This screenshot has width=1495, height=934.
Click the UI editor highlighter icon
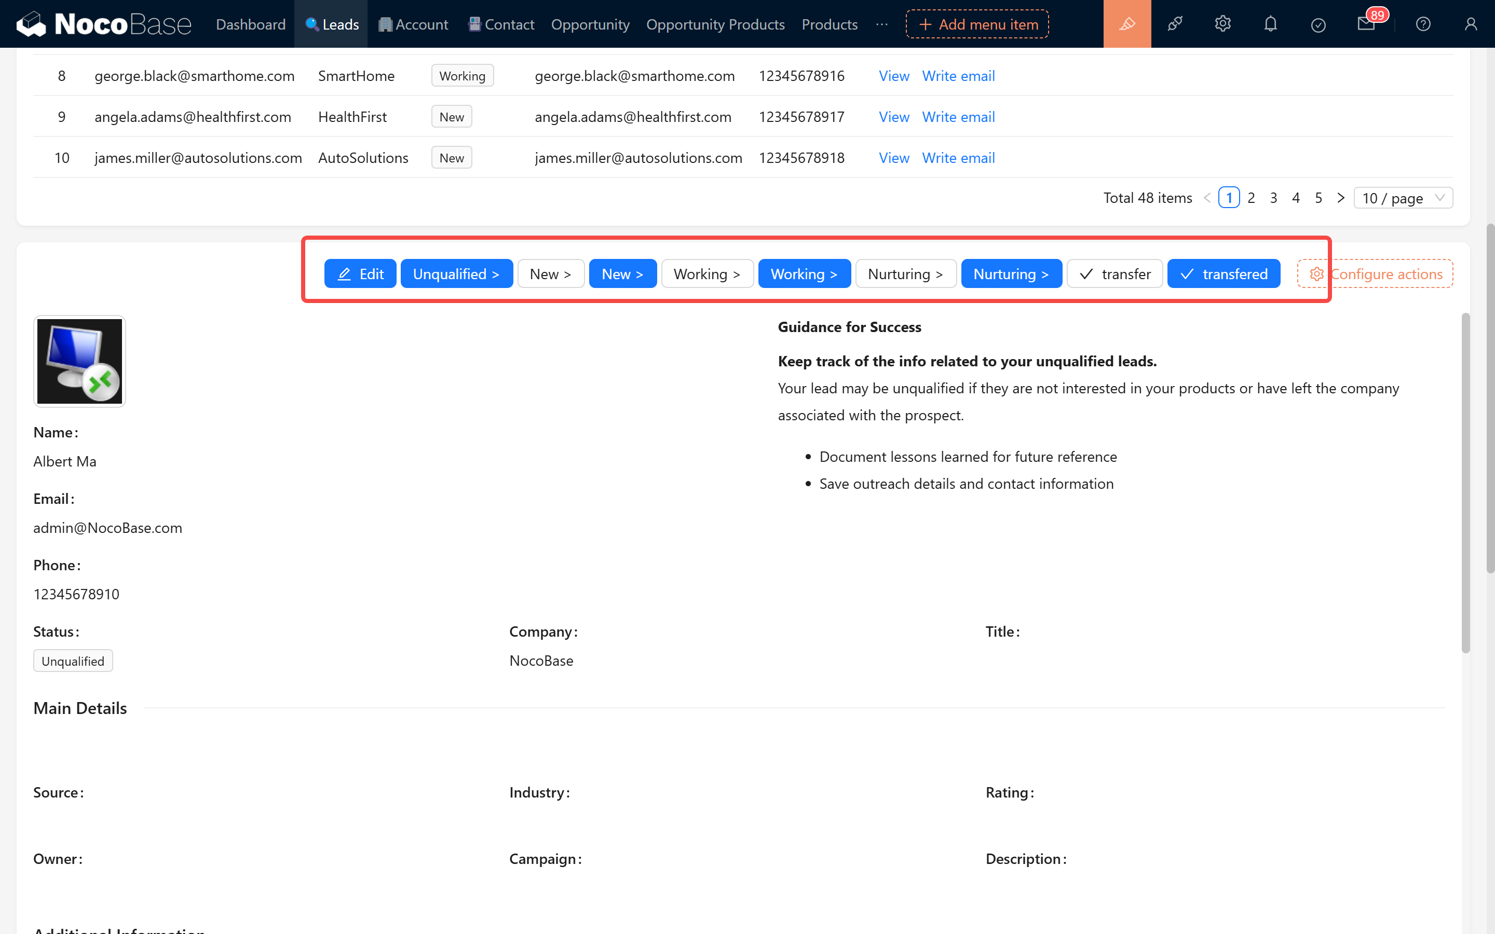(1127, 24)
